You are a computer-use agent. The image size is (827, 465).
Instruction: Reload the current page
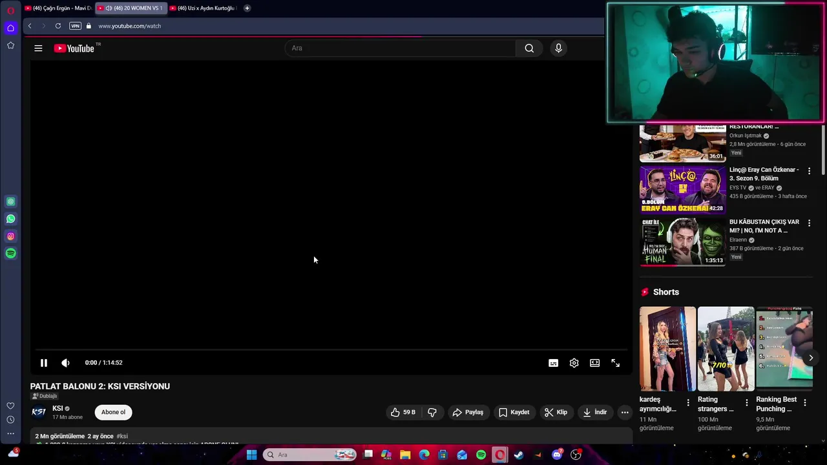coord(58,26)
